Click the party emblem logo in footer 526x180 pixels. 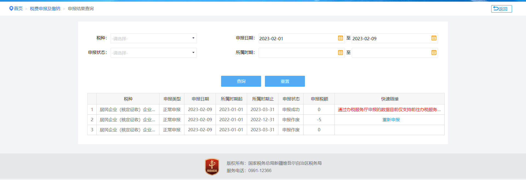(212, 167)
